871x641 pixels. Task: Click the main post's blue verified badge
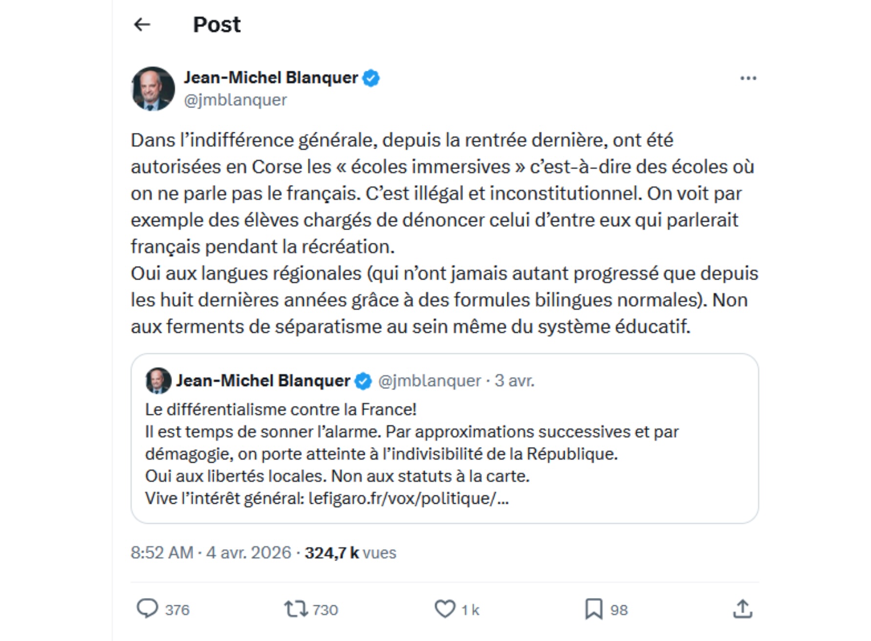click(371, 78)
